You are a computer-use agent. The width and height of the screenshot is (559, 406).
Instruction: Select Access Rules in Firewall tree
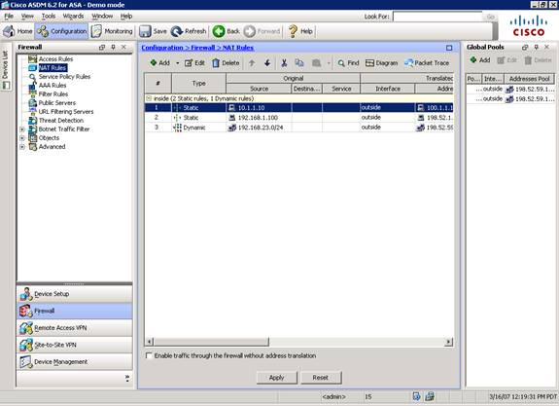pyautogui.click(x=55, y=59)
